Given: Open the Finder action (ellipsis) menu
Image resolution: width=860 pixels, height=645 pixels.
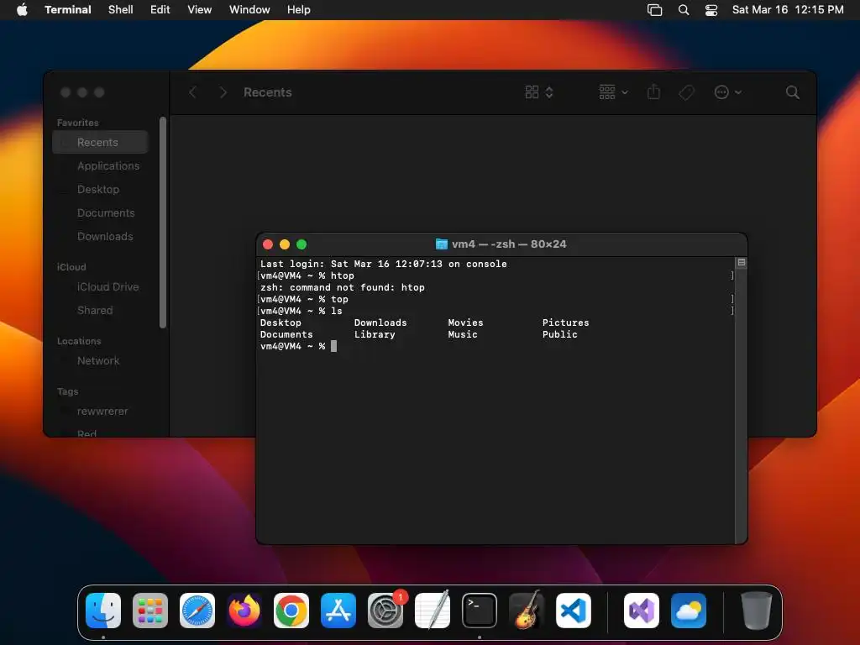Looking at the screenshot, I should pos(727,92).
